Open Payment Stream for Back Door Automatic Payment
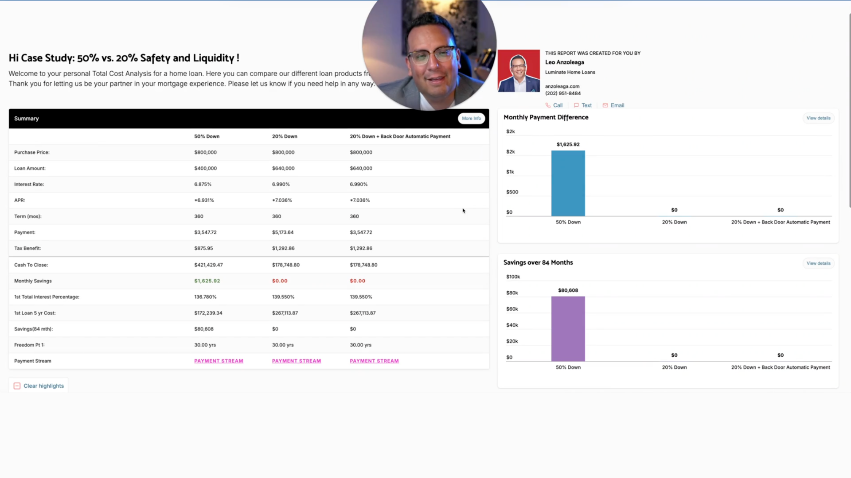 tap(374, 361)
